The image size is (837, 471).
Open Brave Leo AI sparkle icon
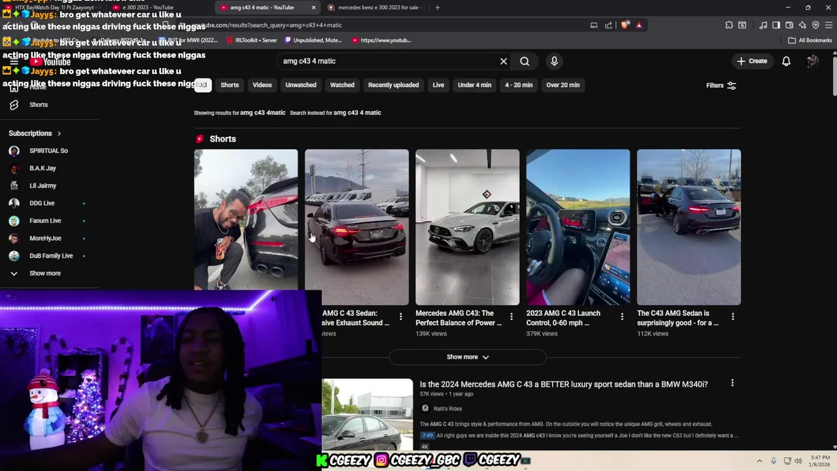pyautogui.click(x=802, y=25)
